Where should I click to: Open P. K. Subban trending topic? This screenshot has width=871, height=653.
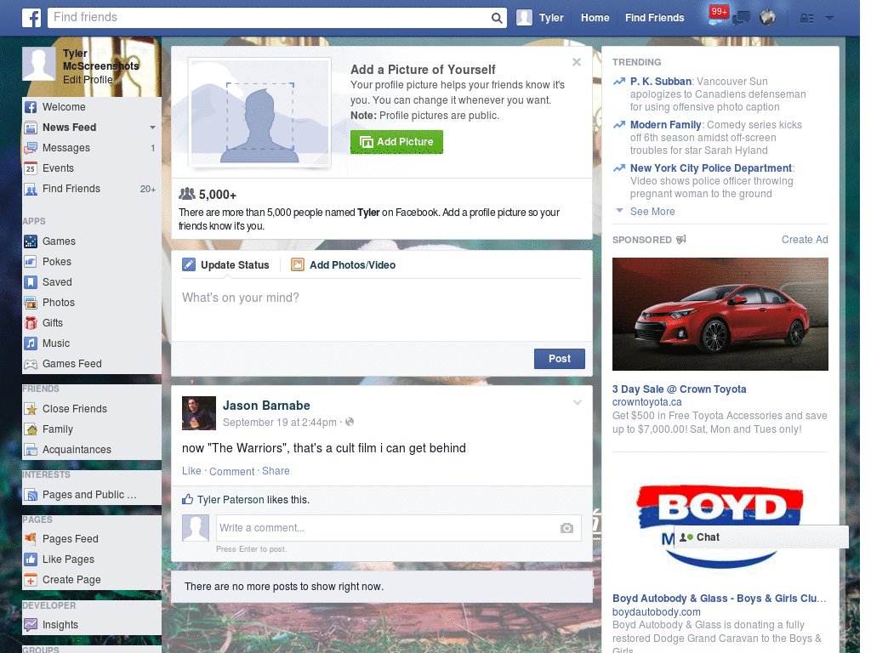(660, 82)
